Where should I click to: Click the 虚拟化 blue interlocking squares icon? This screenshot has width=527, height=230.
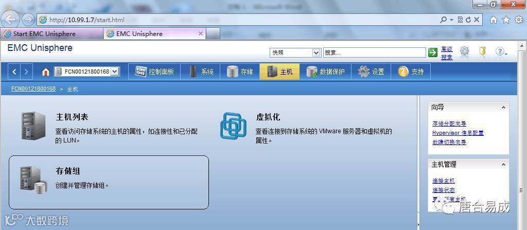coord(233,126)
